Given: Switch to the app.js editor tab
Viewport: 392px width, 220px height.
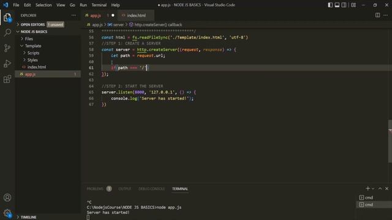Looking at the screenshot, I should click(x=96, y=15).
